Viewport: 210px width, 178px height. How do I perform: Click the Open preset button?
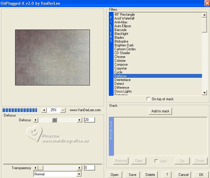point(115,175)
